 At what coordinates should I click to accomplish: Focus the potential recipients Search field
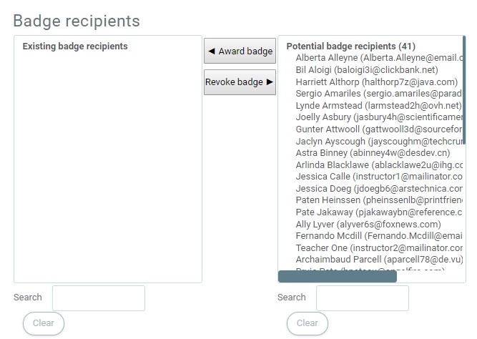(362, 298)
